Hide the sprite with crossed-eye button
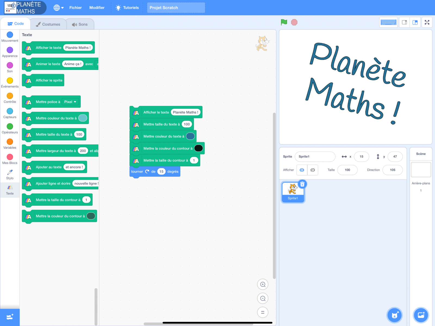The image size is (435, 326). click(x=313, y=170)
